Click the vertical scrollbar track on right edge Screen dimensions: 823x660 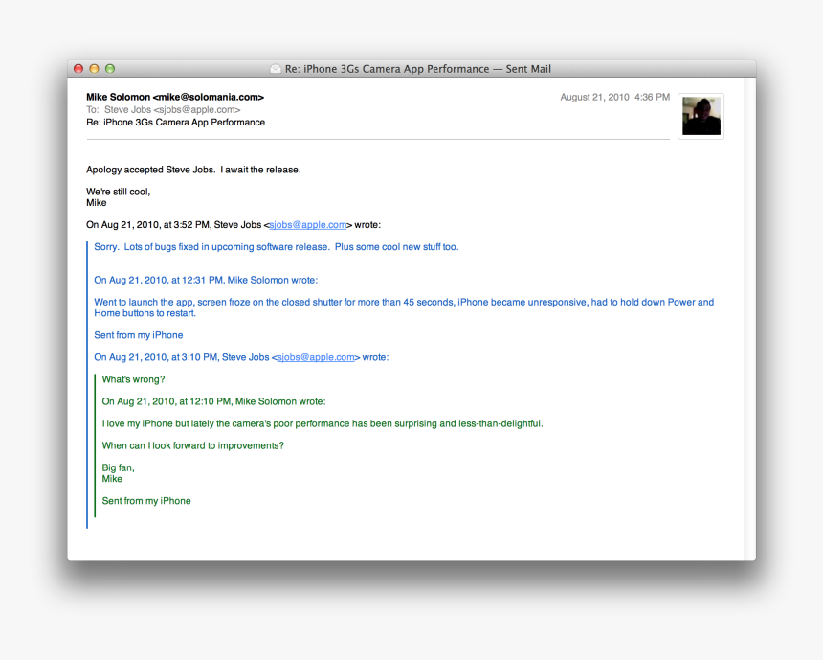(x=749, y=316)
